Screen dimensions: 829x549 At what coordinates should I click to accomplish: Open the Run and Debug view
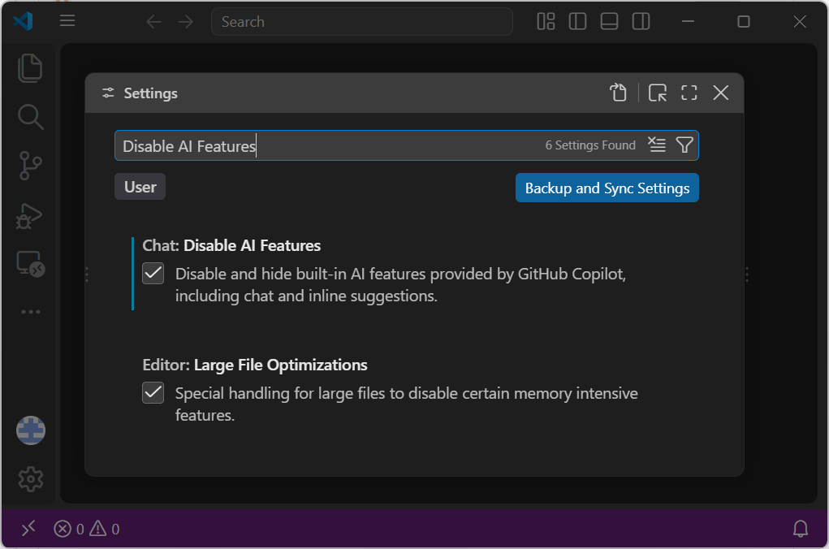[29, 216]
